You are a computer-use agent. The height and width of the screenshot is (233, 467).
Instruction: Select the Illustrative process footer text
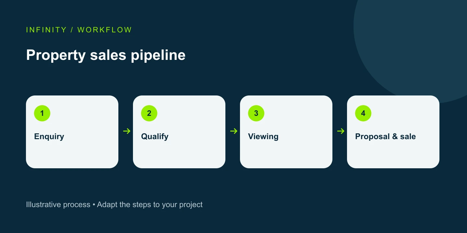(x=58, y=205)
